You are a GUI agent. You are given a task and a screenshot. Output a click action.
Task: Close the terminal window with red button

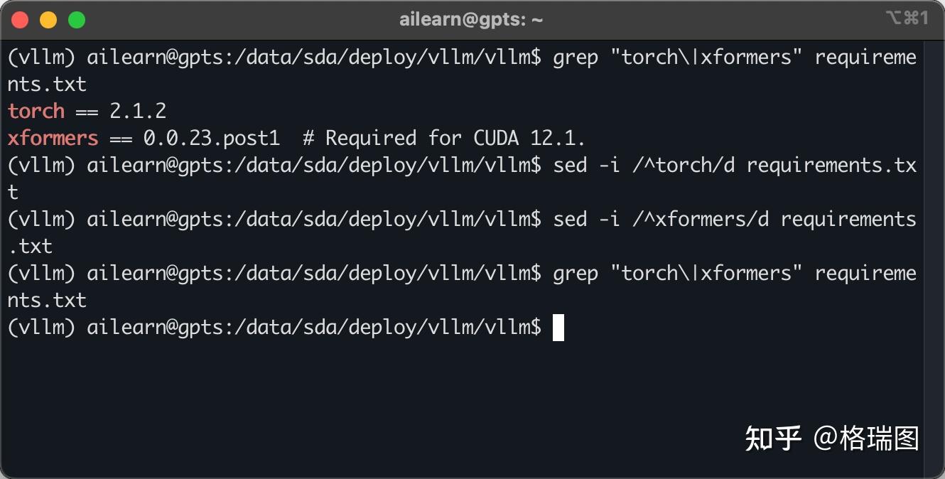[20, 20]
